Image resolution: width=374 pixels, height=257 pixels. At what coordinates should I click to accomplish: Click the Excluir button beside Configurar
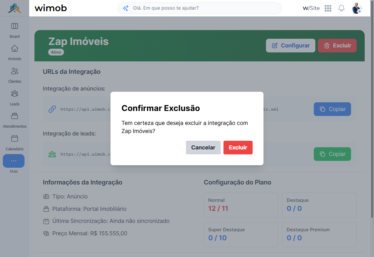[x=337, y=46]
